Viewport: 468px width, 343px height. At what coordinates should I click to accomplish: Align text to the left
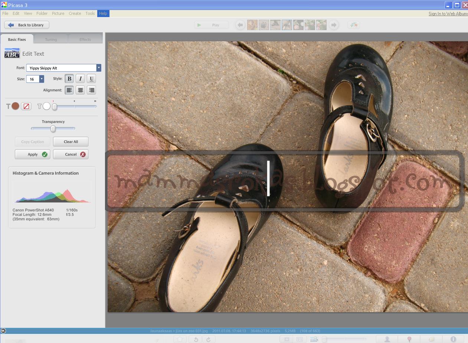pos(69,90)
